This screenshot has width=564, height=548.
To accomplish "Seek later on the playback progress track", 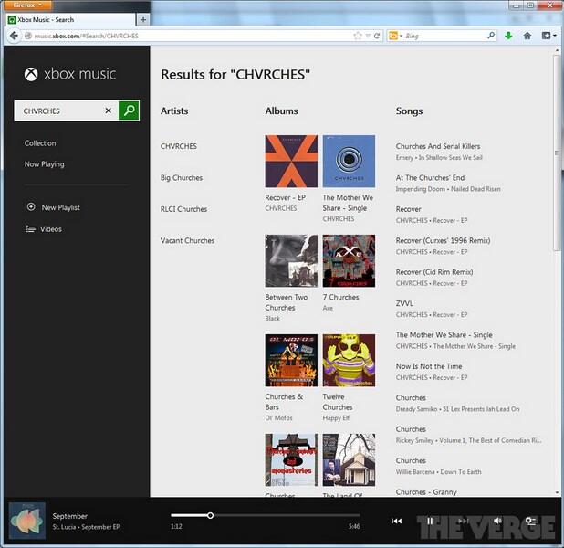I will pos(287,516).
